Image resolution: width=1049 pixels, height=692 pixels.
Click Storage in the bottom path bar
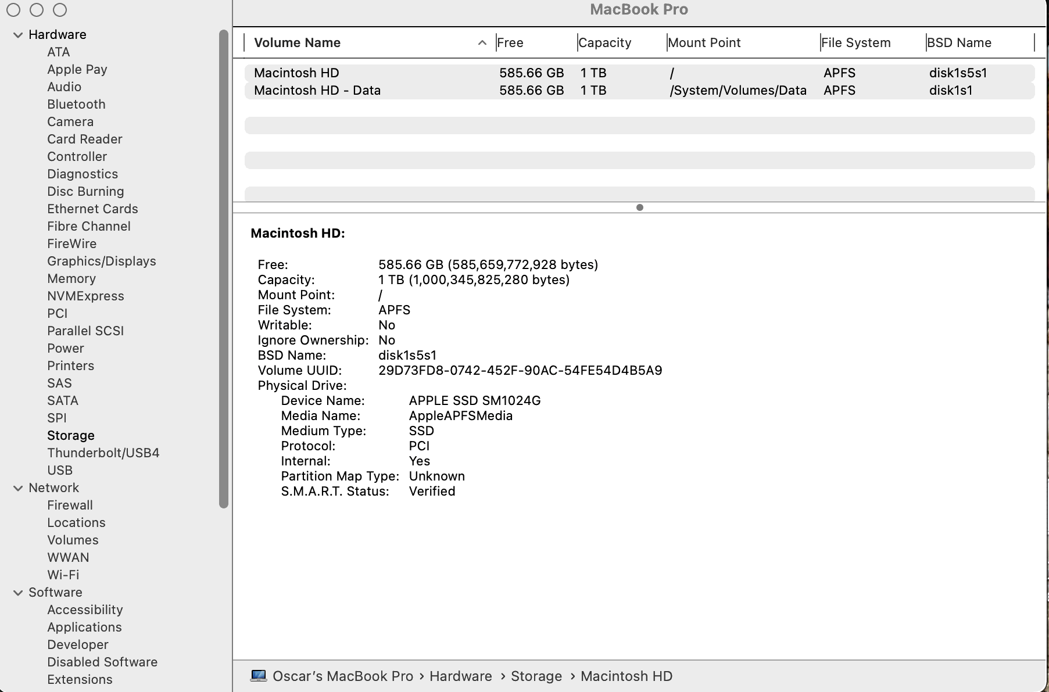point(536,676)
